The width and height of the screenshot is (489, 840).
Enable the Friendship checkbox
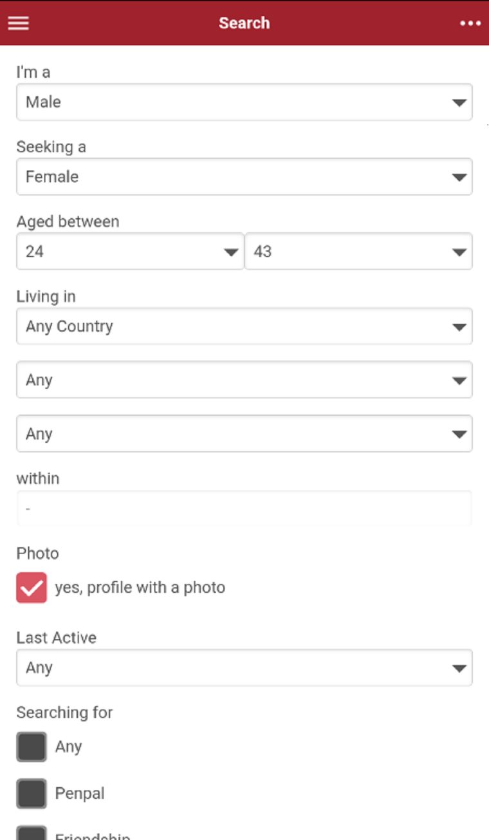click(x=32, y=833)
